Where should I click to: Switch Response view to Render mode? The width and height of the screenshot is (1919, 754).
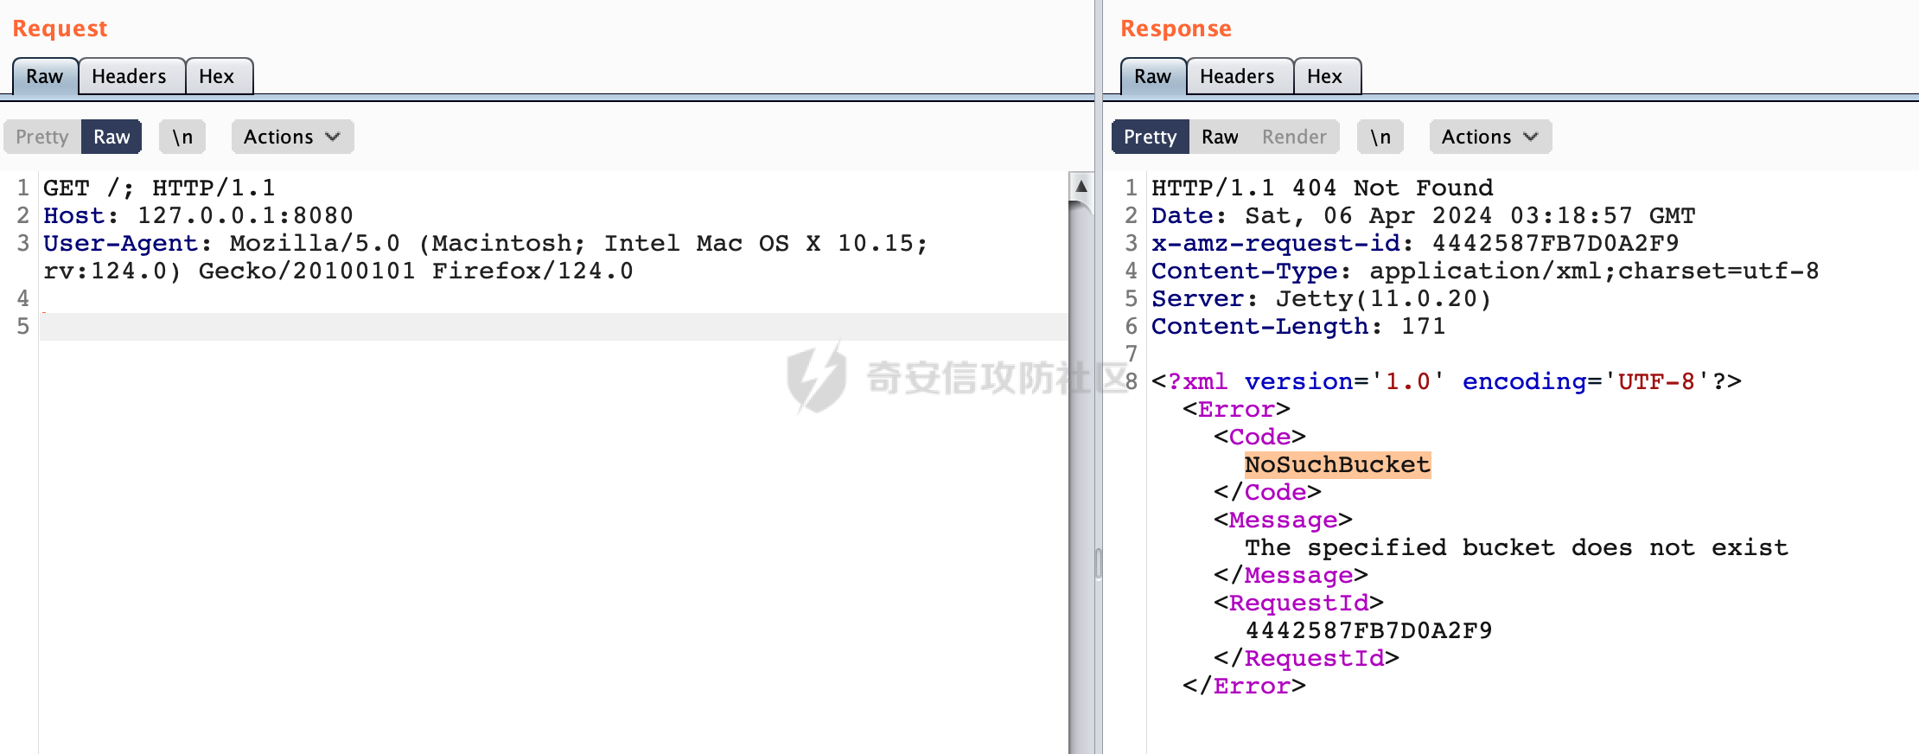(x=1294, y=137)
